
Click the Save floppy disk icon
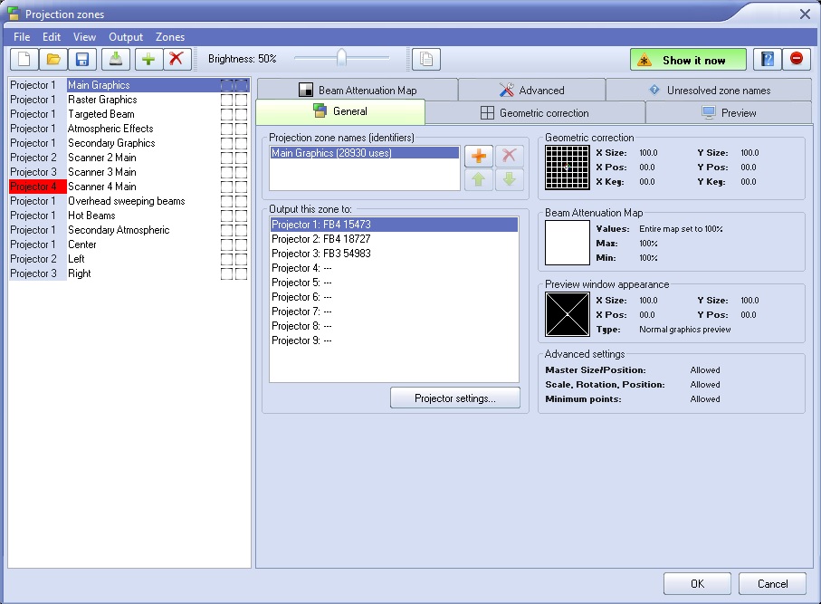[x=82, y=60]
